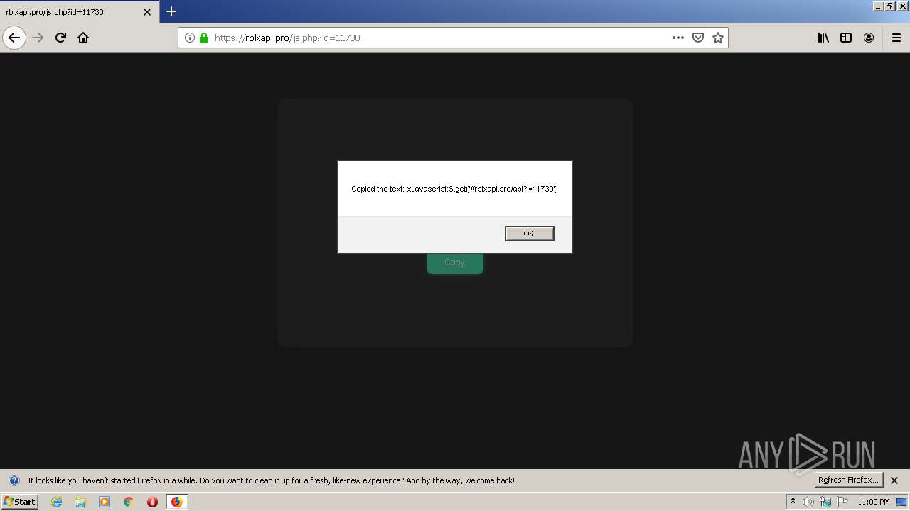The width and height of the screenshot is (910, 511).
Task: Open the Firefox account icon
Action: tap(869, 38)
